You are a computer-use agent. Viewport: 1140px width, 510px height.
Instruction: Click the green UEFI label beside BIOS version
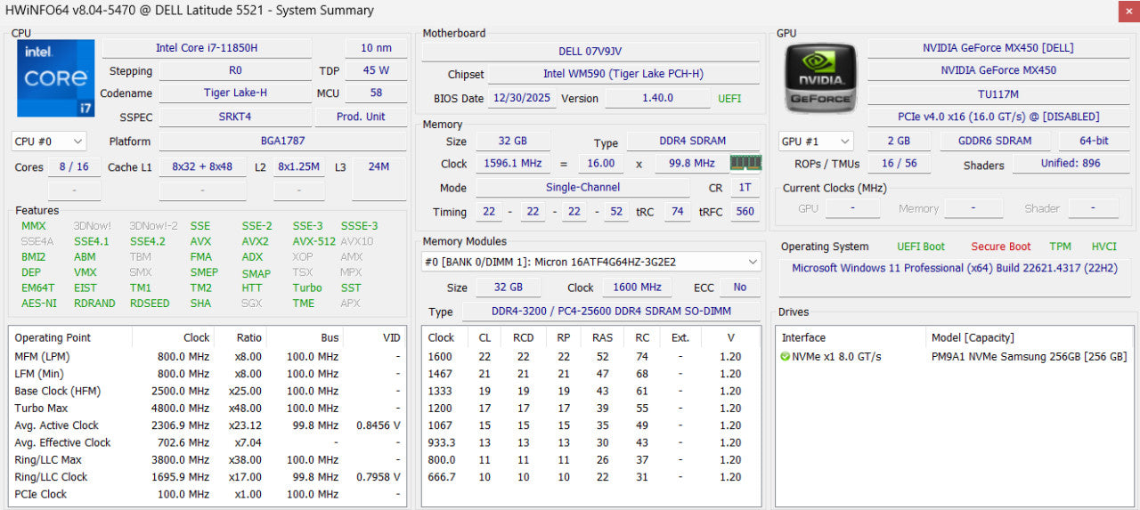pyautogui.click(x=729, y=99)
